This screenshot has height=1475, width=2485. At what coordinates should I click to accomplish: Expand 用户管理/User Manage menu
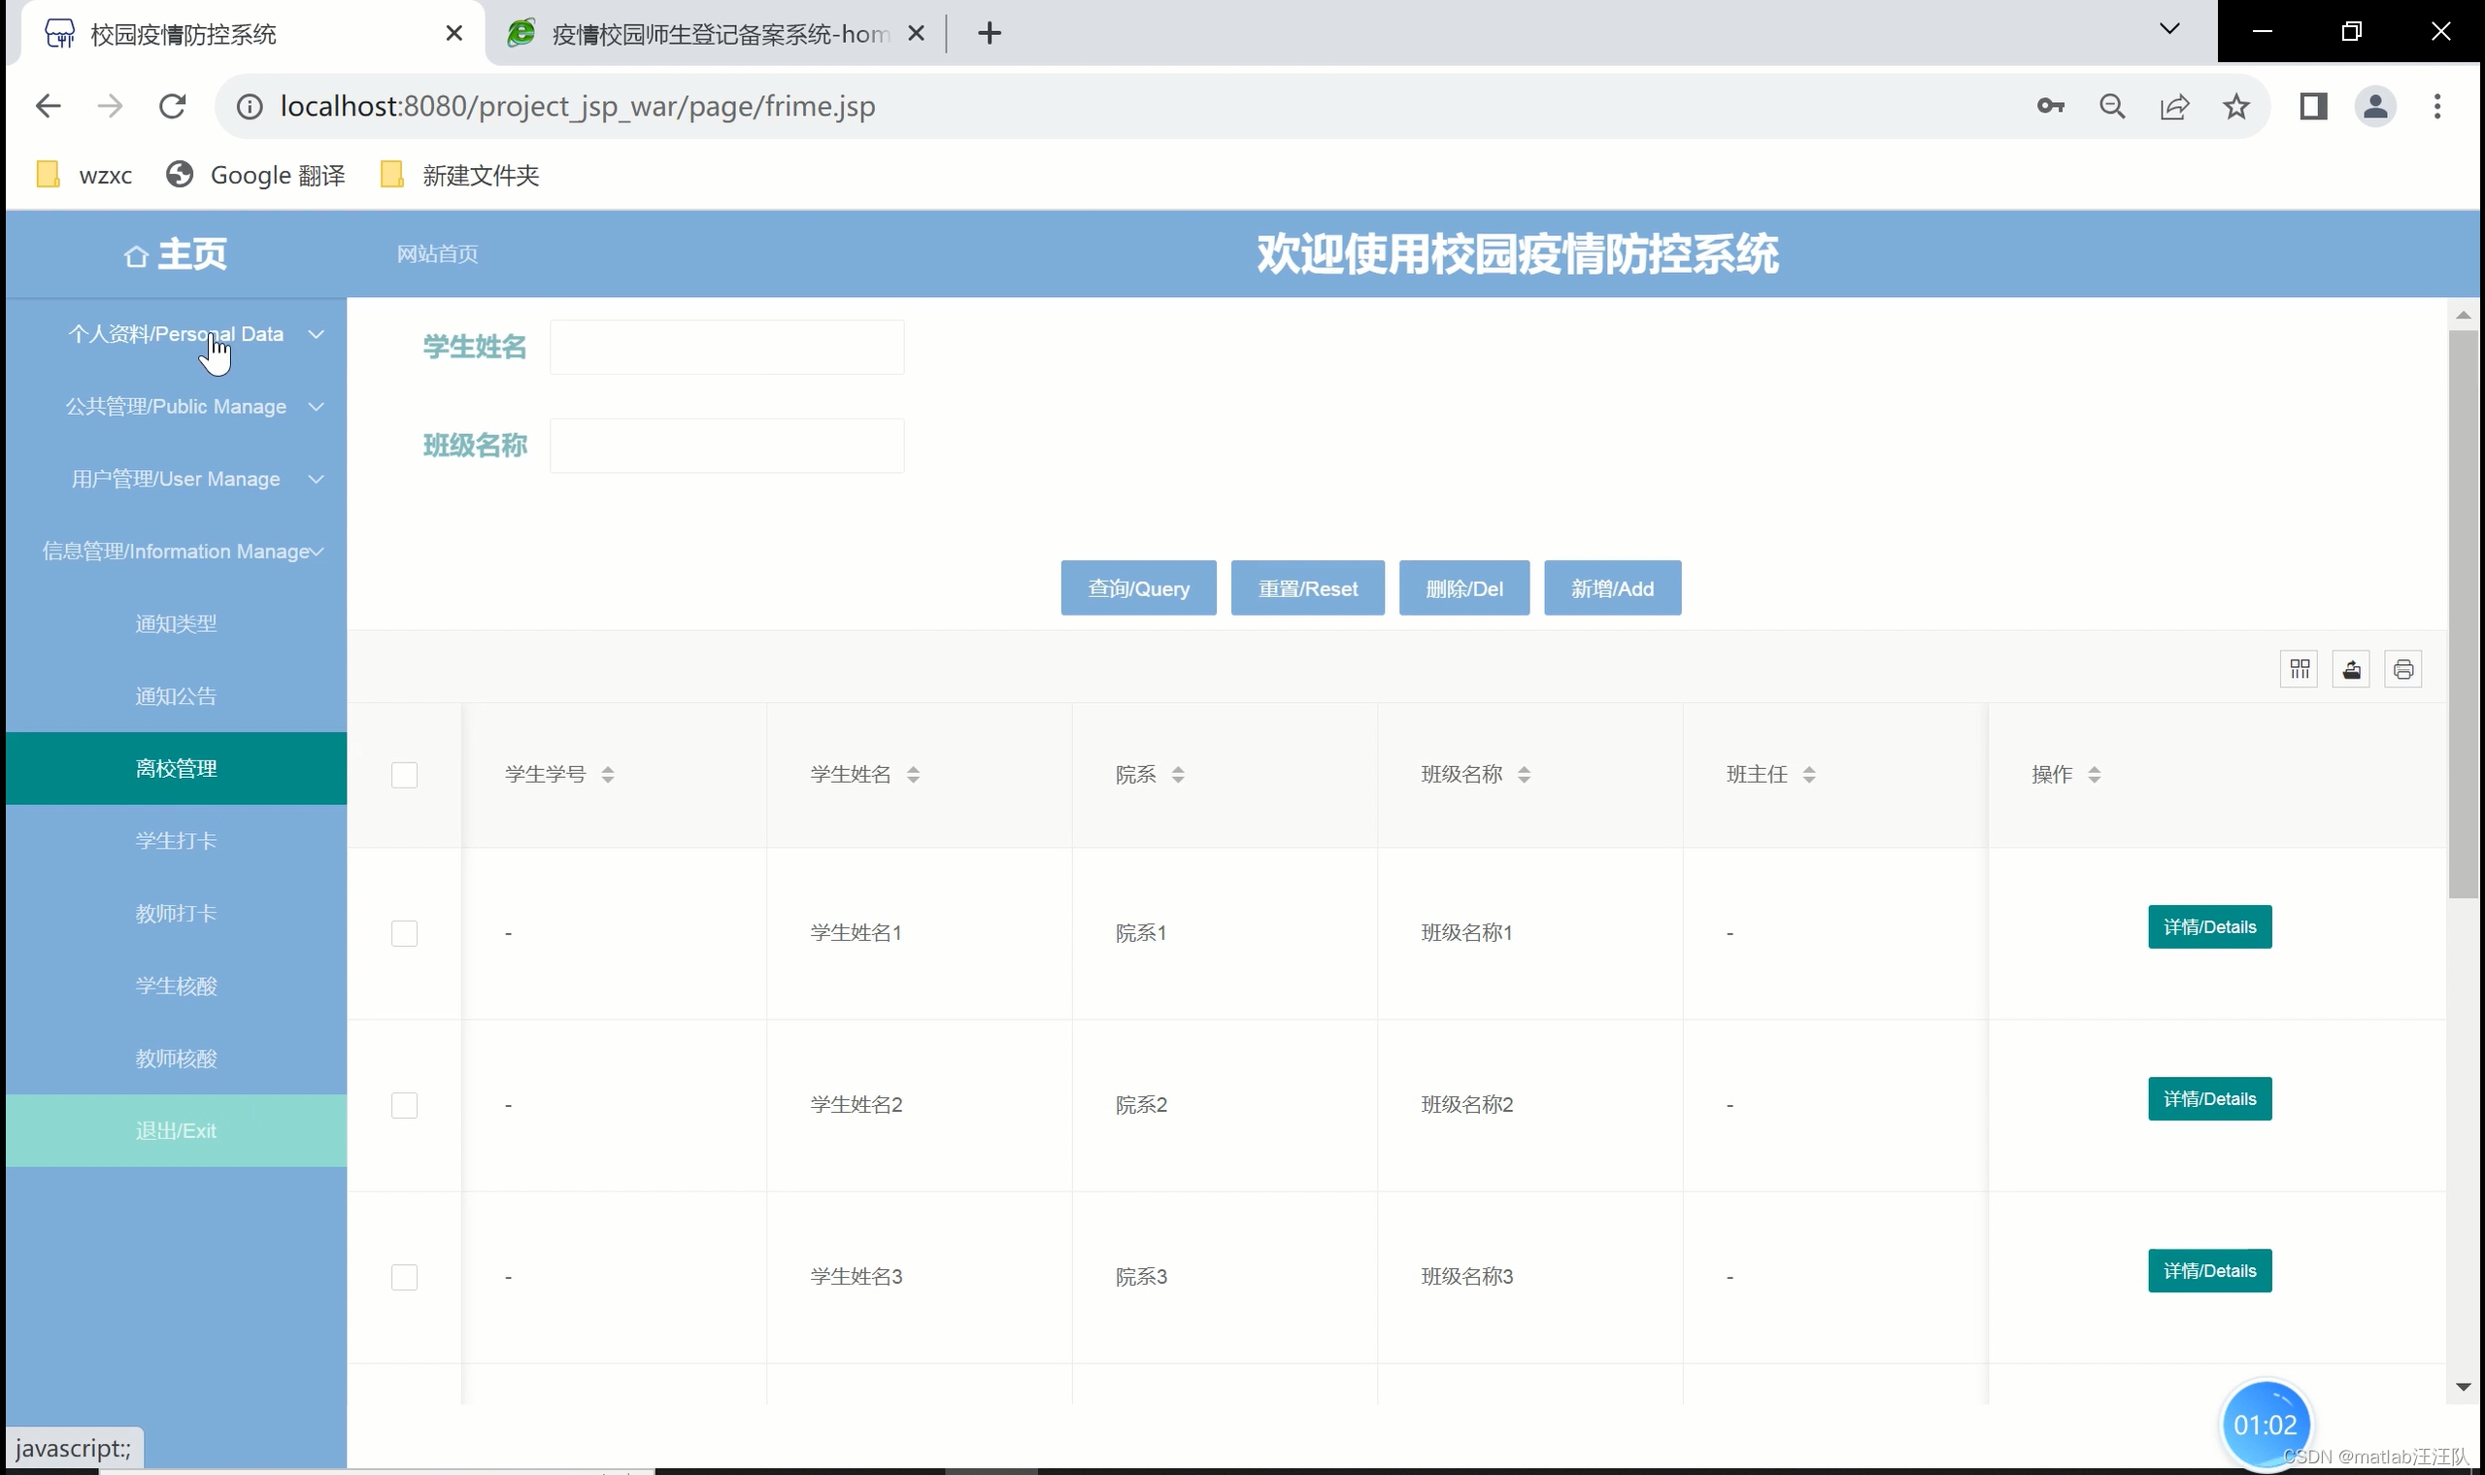pyautogui.click(x=177, y=479)
